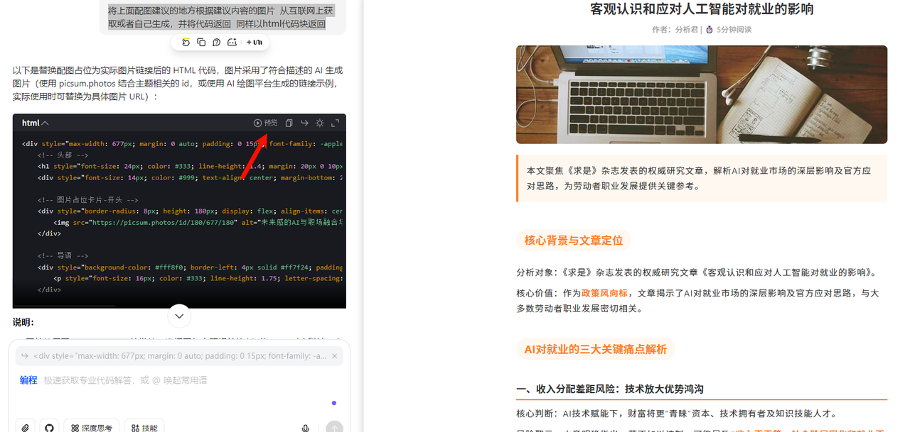Click the quote-reply arrow icon in code header

(x=304, y=123)
